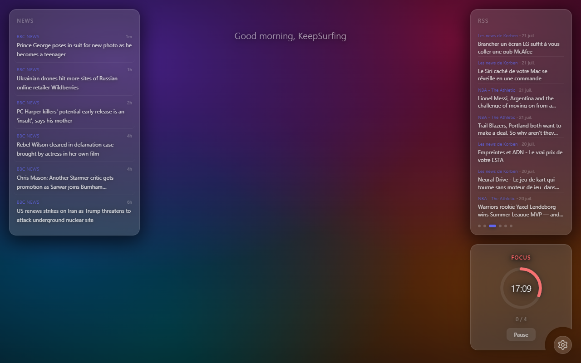Go to the last RSS pagination dot
Image resolution: width=581 pixels, height=363 pixels.
511,226
